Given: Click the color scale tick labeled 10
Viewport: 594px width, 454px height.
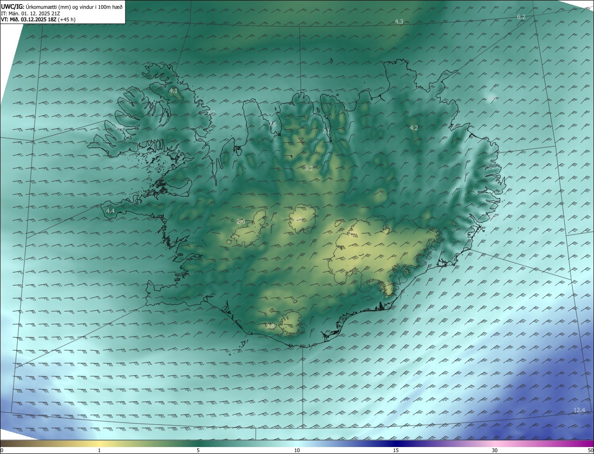Looking at the screenshot, I should pyautogui.click(x=297, y=450).
